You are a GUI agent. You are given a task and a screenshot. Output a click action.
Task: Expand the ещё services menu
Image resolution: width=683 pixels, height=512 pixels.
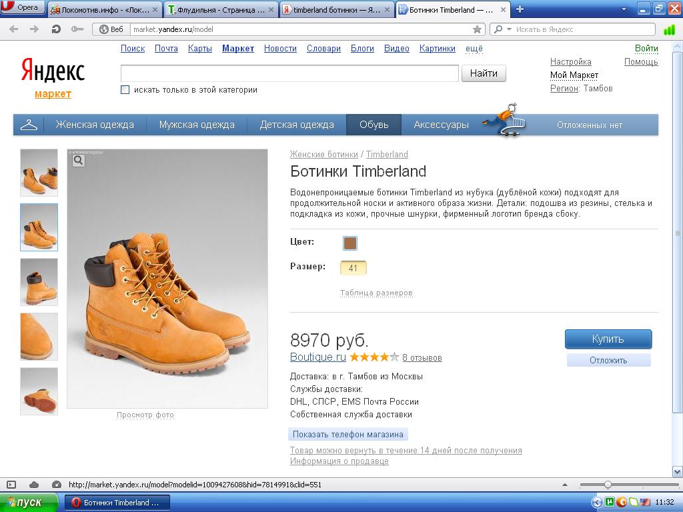tap(474, 48)
